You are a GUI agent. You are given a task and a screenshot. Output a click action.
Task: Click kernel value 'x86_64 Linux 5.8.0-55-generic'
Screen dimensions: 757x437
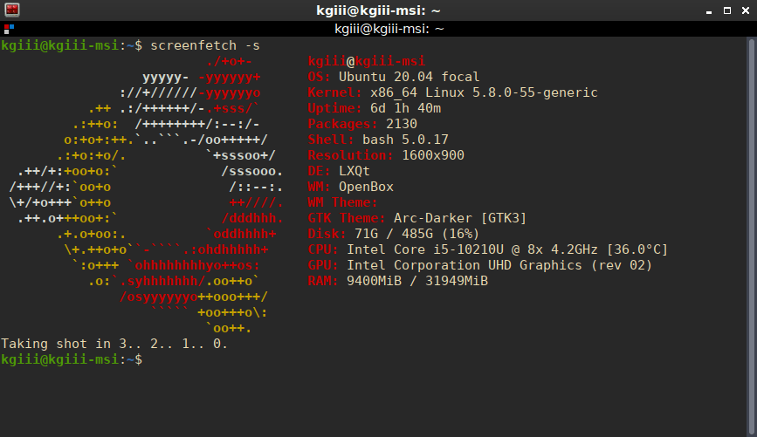(x=485, y=92)
